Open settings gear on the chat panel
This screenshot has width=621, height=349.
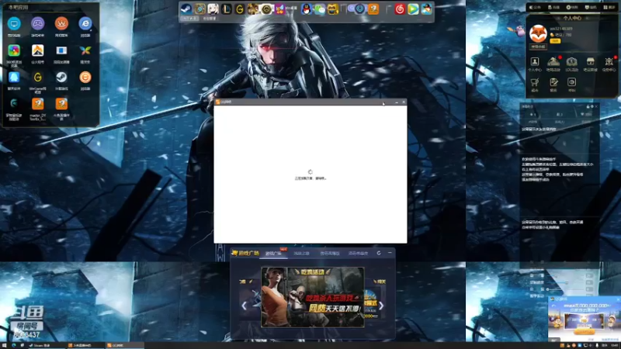click(x=592, y=106)
